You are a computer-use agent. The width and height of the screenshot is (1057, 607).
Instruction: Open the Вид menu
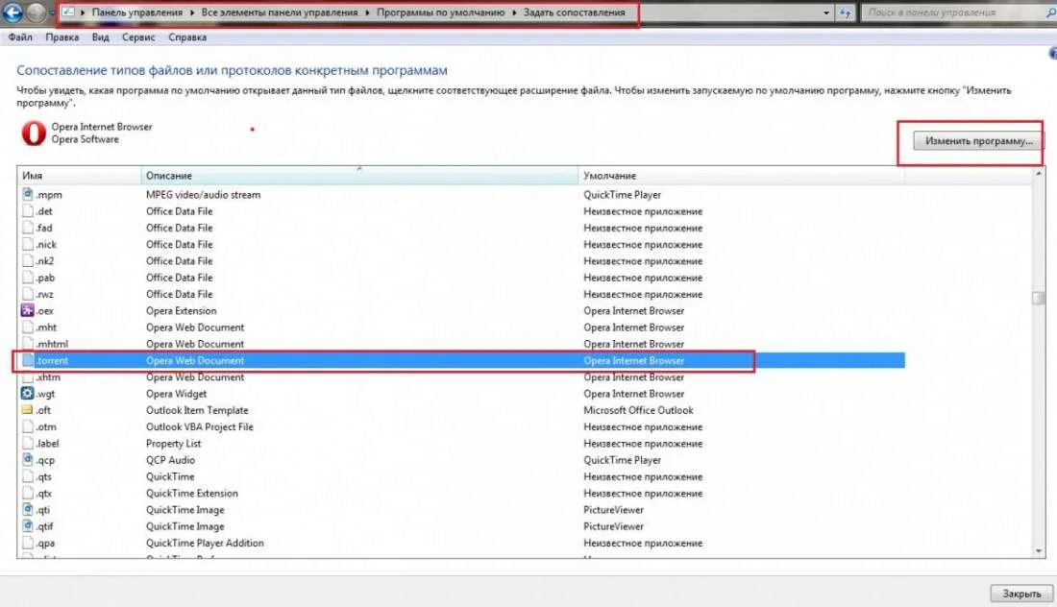[101, 37]
